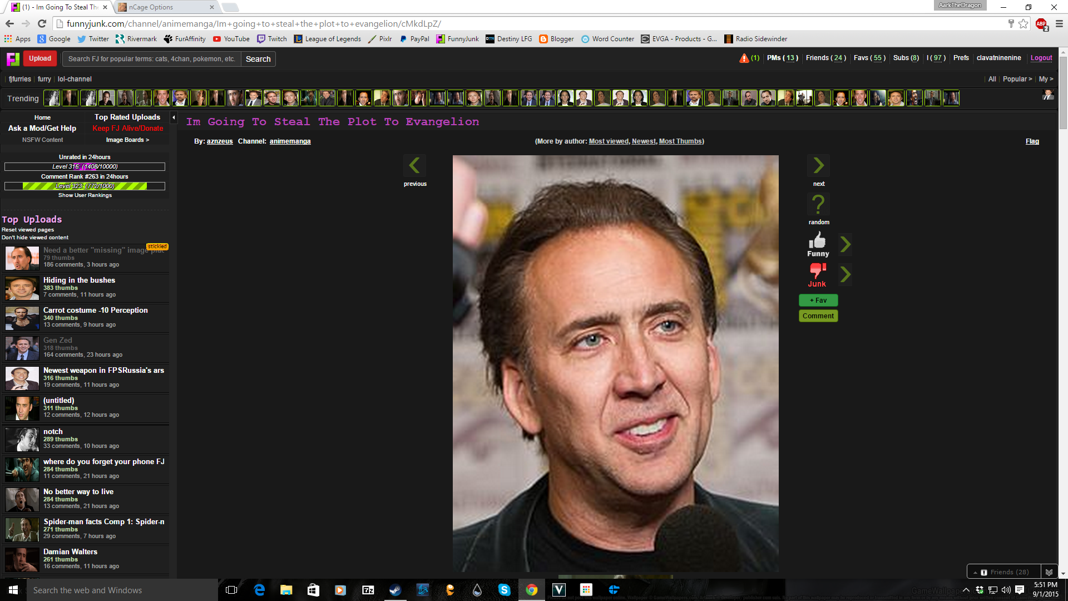Collapse the left sidebar arrow

(174, 117)
